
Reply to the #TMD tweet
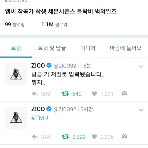pos(35,137)
